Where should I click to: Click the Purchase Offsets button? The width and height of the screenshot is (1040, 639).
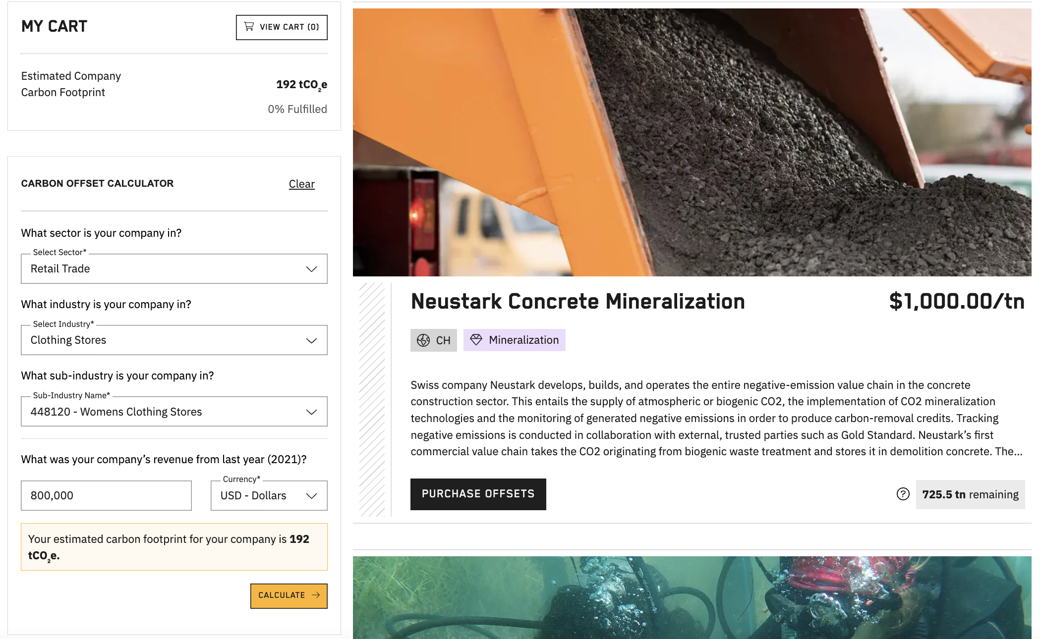coord(478,494)
